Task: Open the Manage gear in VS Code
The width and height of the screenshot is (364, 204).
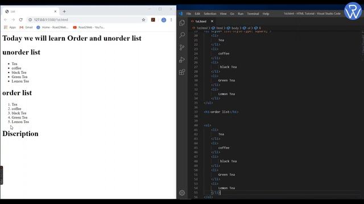Action: point(182,193)
